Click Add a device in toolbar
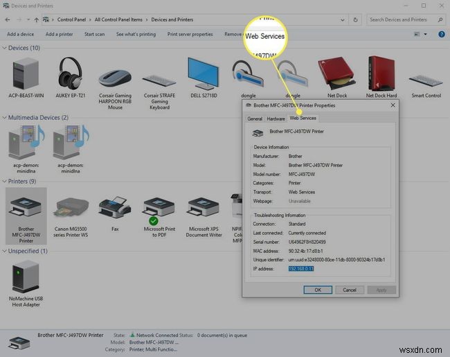Viewport: 450px width, 357px height. [x=20, y=34]
